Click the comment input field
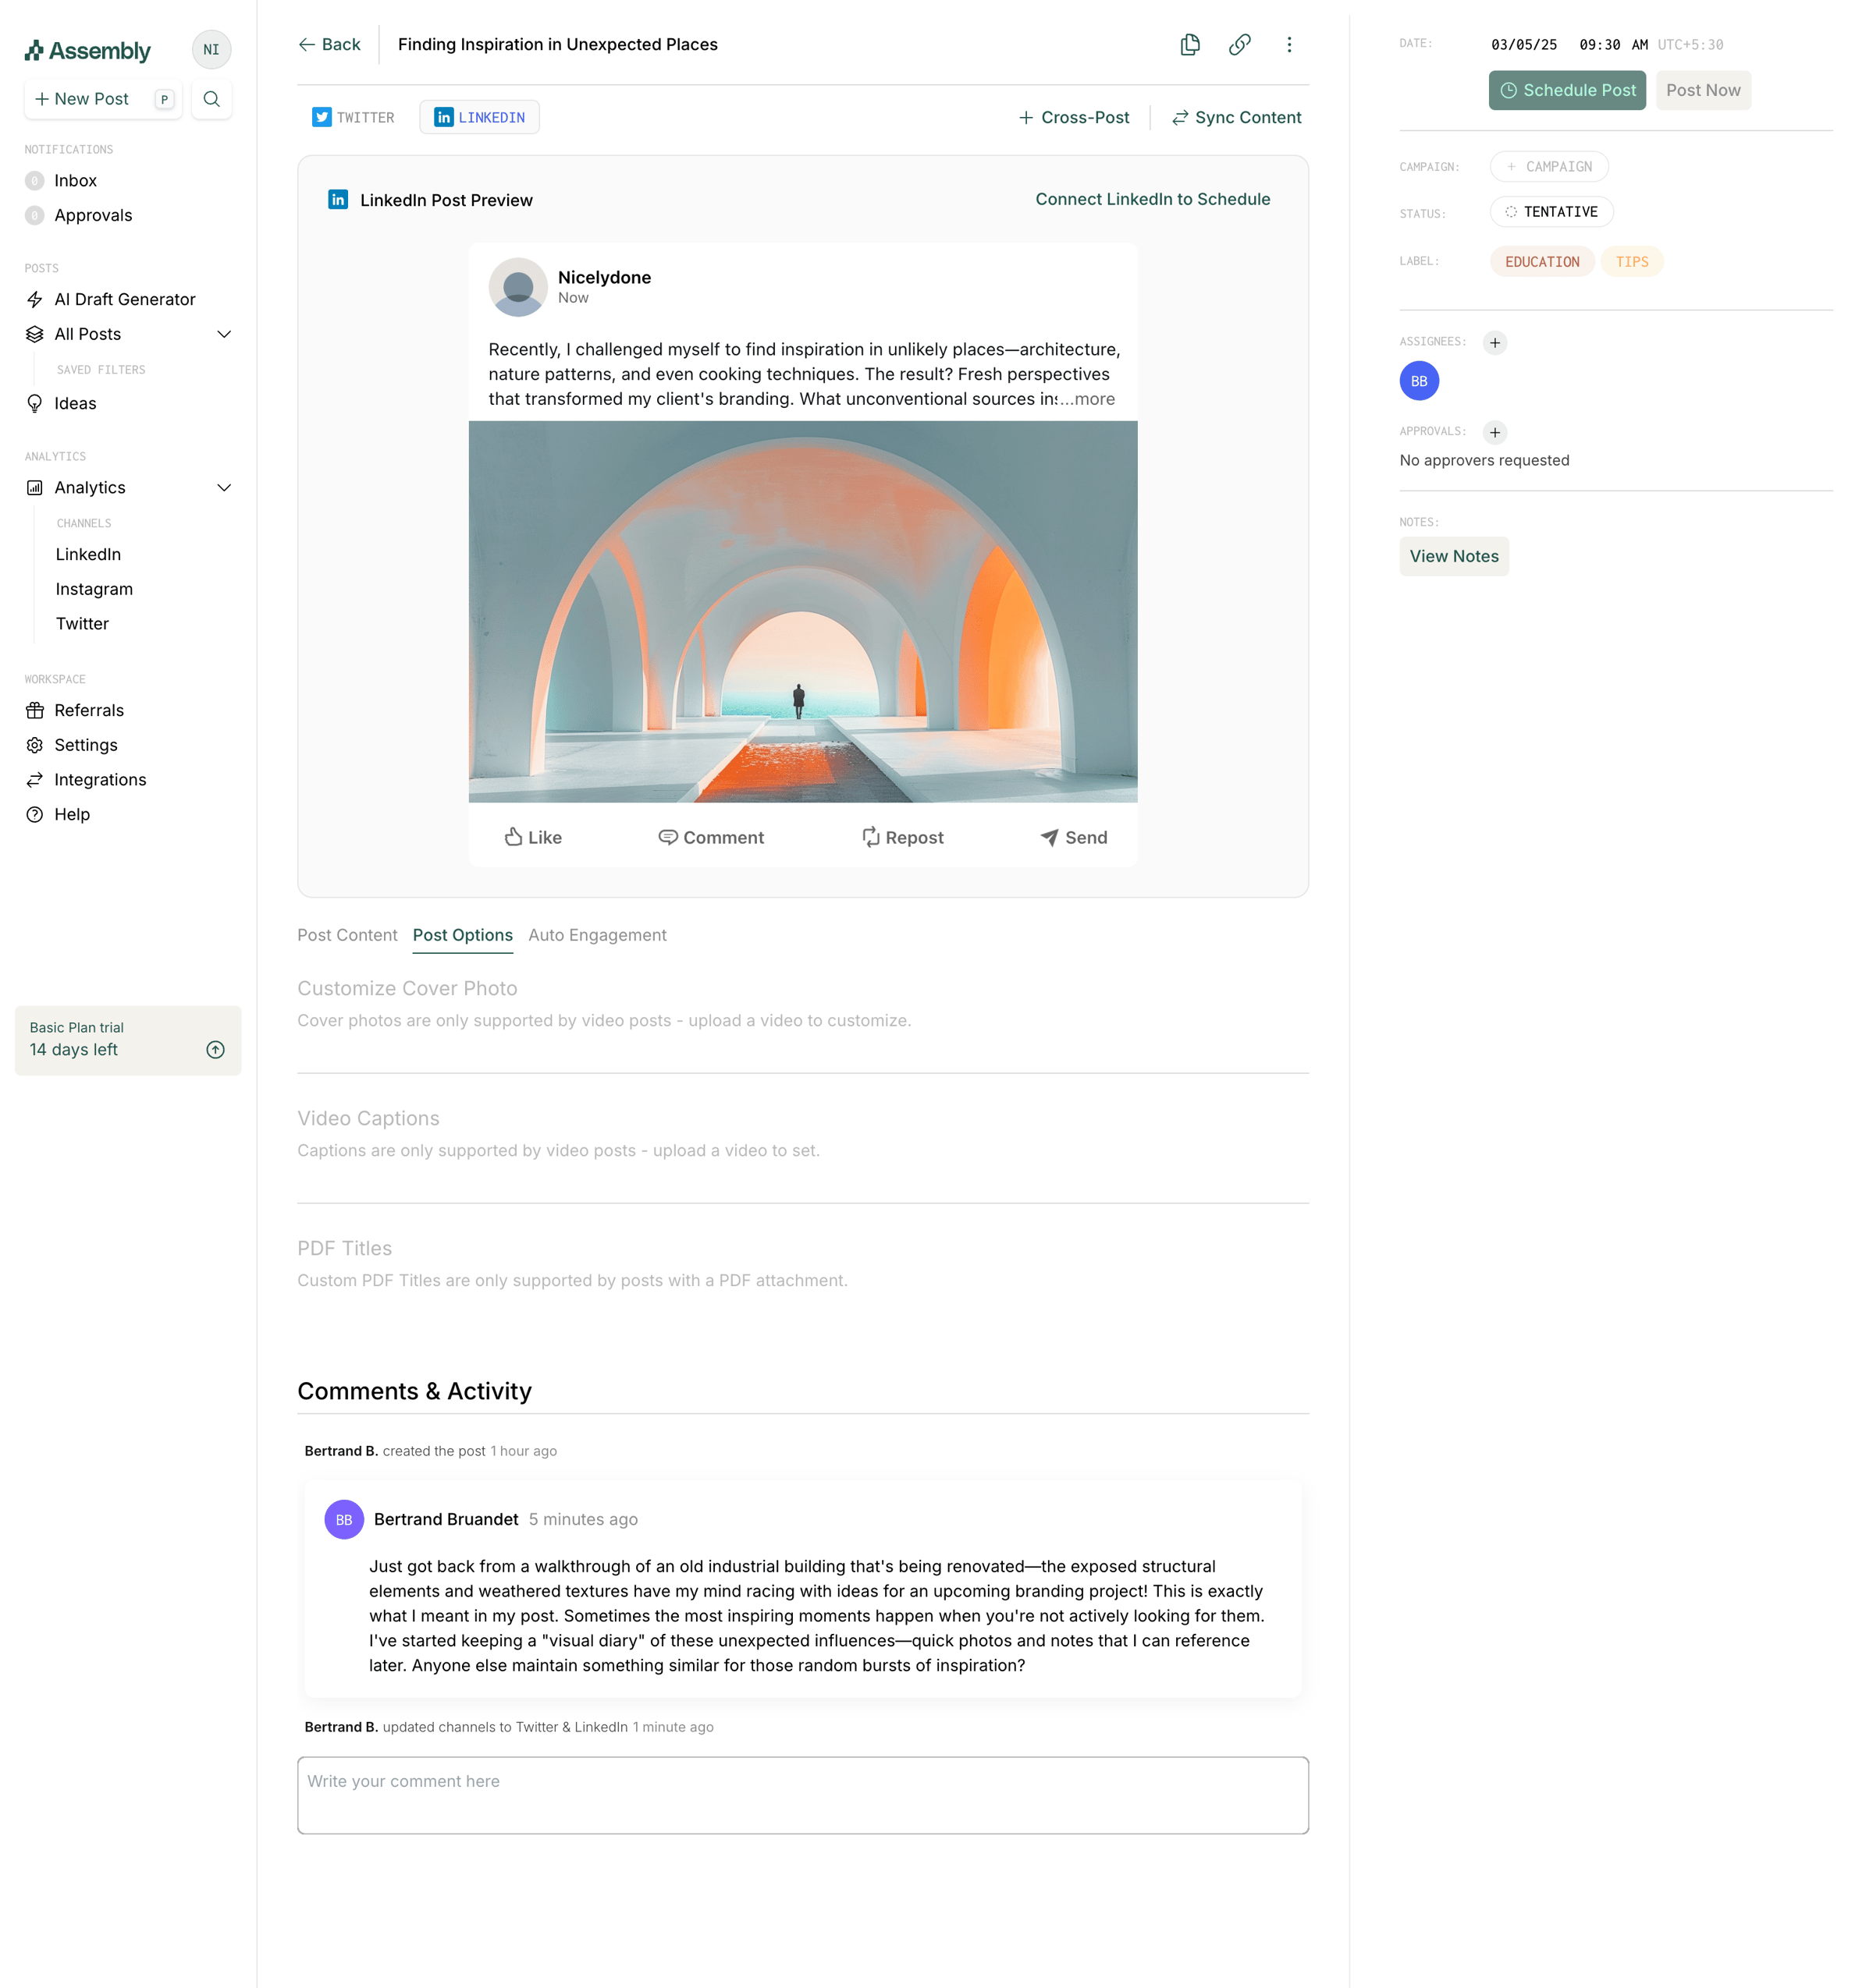 [x=802, y=1795]
